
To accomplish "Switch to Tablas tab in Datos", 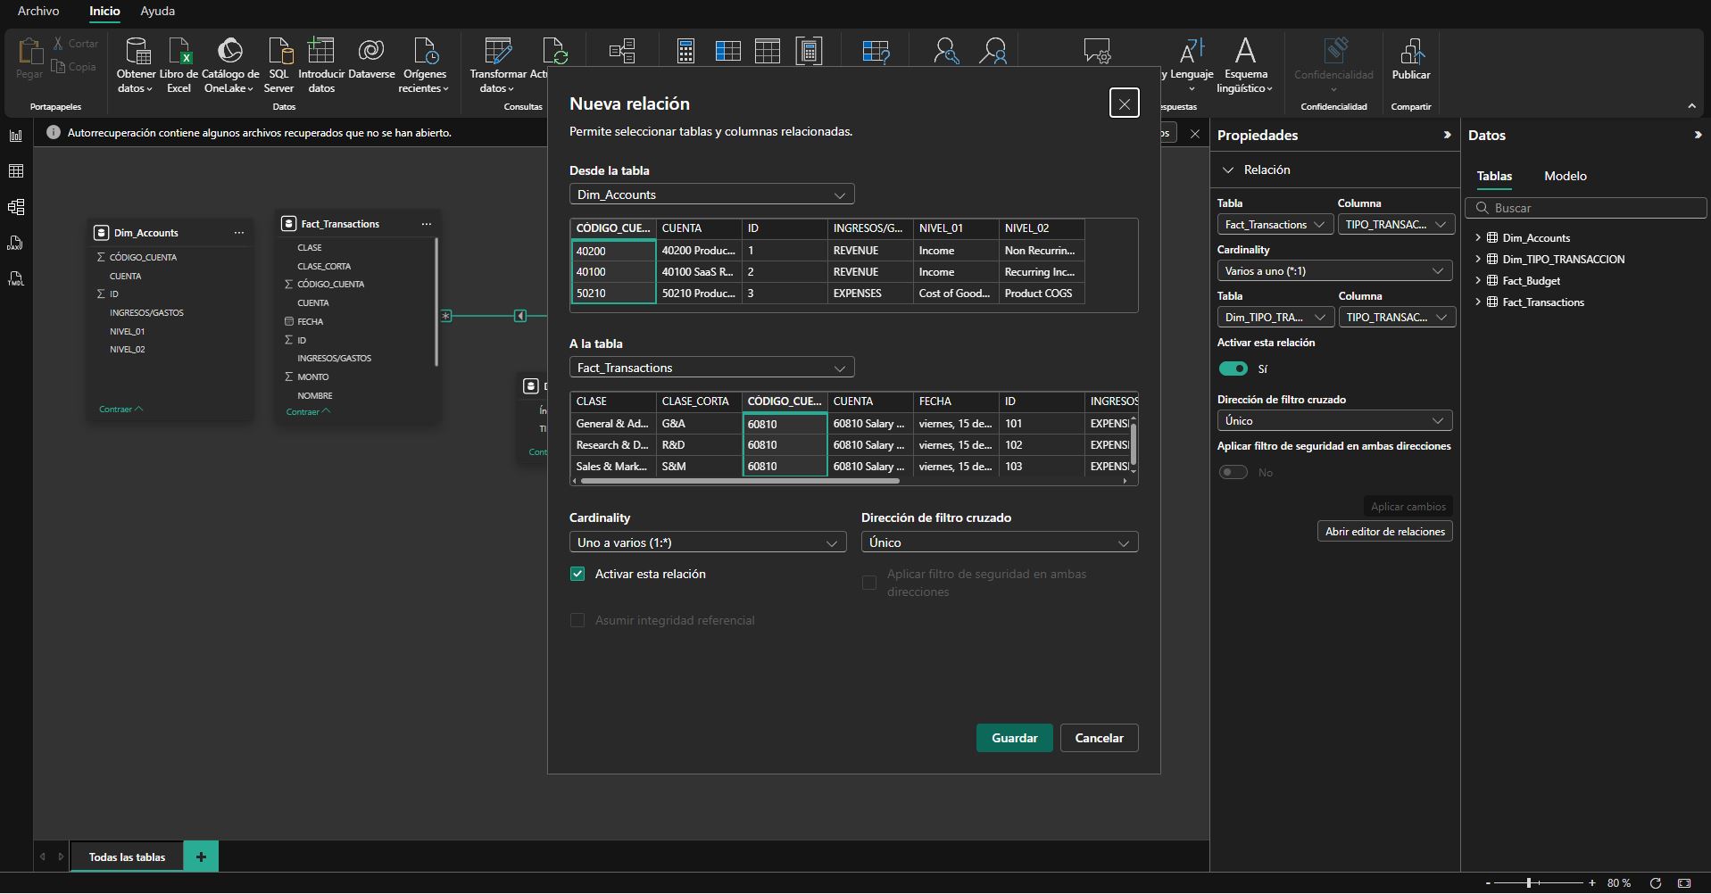I will click(x=1494, y=176).
